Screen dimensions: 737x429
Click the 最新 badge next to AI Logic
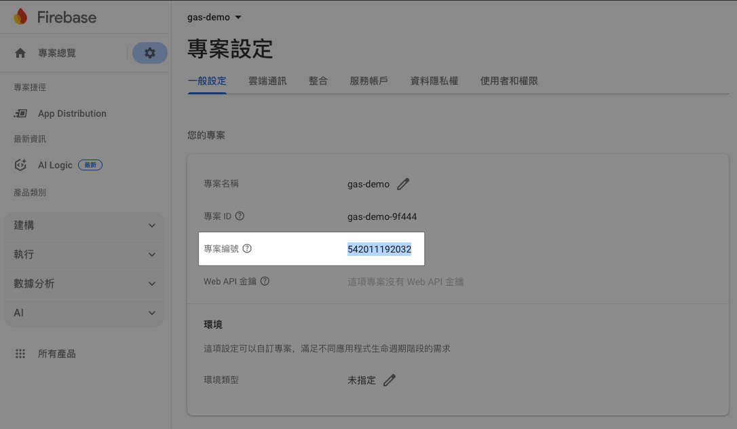tap(90, 165)
